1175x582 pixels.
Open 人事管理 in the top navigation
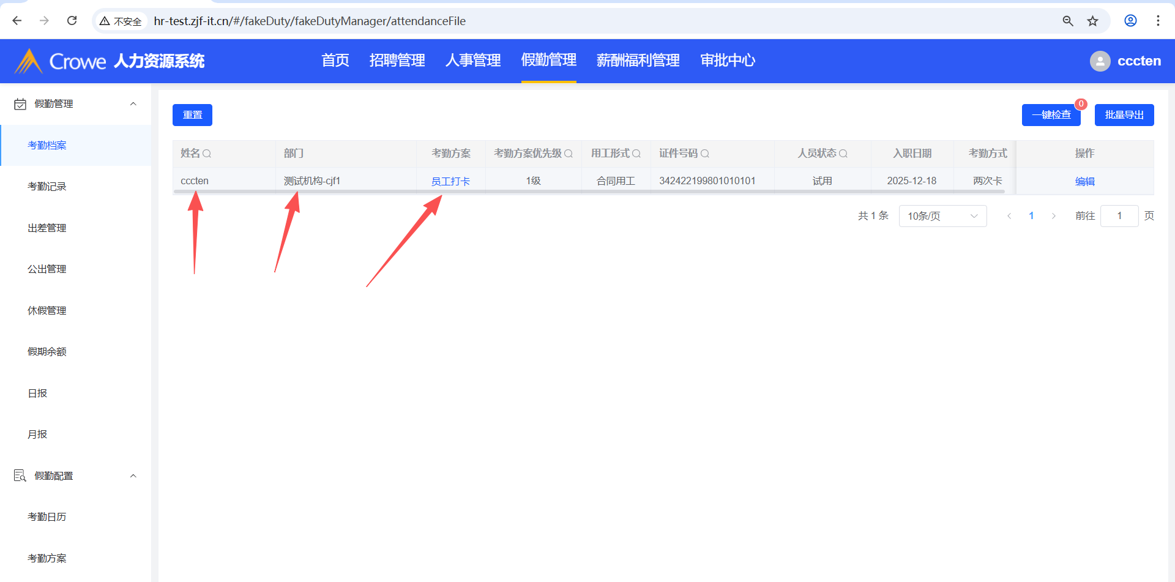[473, 61]
